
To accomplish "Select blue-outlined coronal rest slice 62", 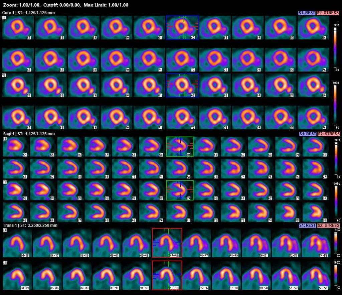I will (182, 27).
